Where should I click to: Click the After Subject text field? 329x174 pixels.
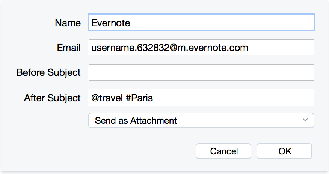click(x=201, y=98)
